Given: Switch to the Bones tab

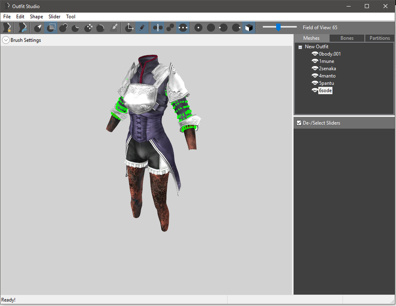Looking at the screenshot, I should point(347,38).
